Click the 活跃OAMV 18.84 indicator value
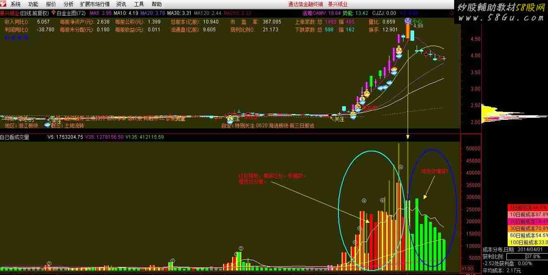The image size is (548, 275). coord(322,13)
